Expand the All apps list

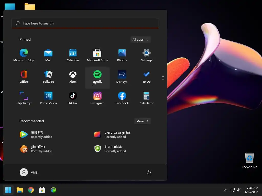140,40
